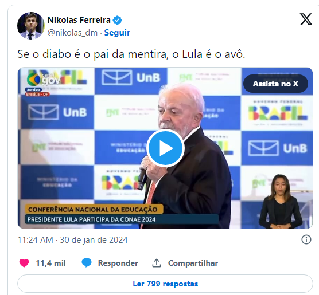The image size is (319, 295).
Task: Click the canal gov logo in video
Action: [x=44, y=80]
